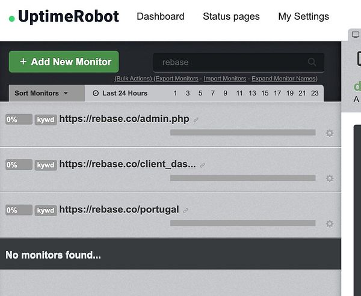This screenshot has width=361, height=296.
Task: Click the Add New Monitor button
Action: pyautogui.click(x=64, y=62)
